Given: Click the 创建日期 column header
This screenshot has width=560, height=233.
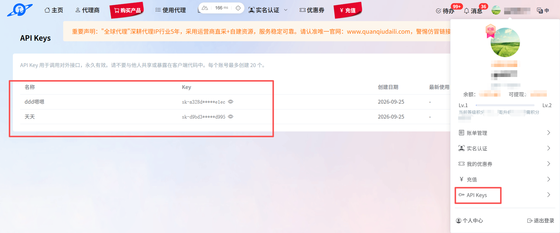Looking at the screenshot, I should [388, 87].
